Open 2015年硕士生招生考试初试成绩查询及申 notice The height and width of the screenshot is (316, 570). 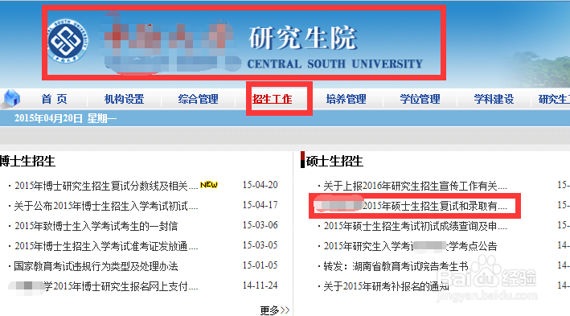coord(415,226)
